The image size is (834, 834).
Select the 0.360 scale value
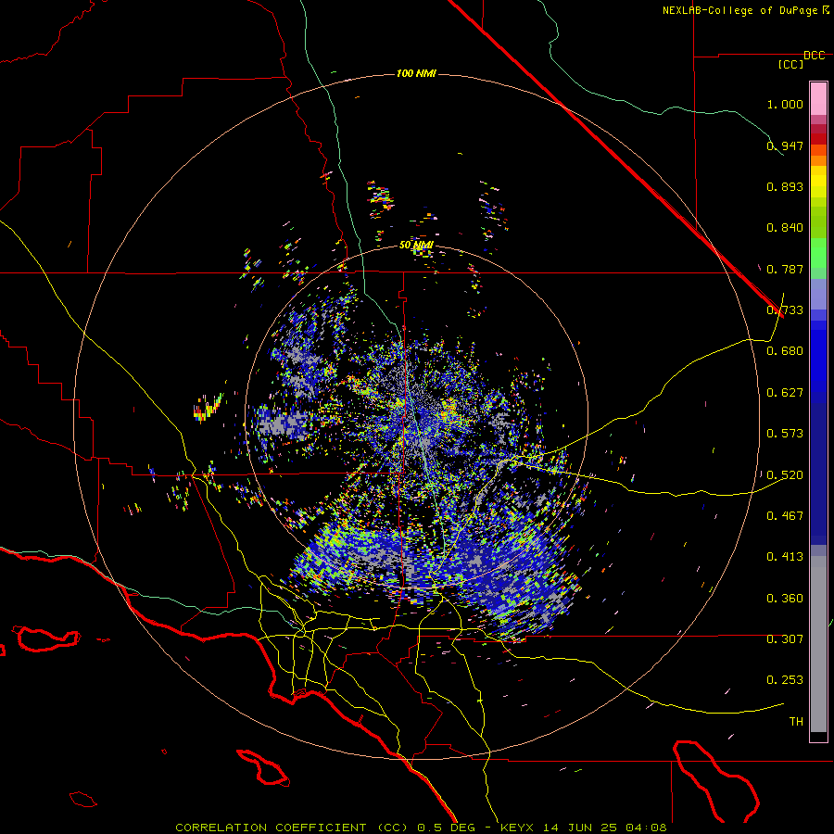[785, 599]
